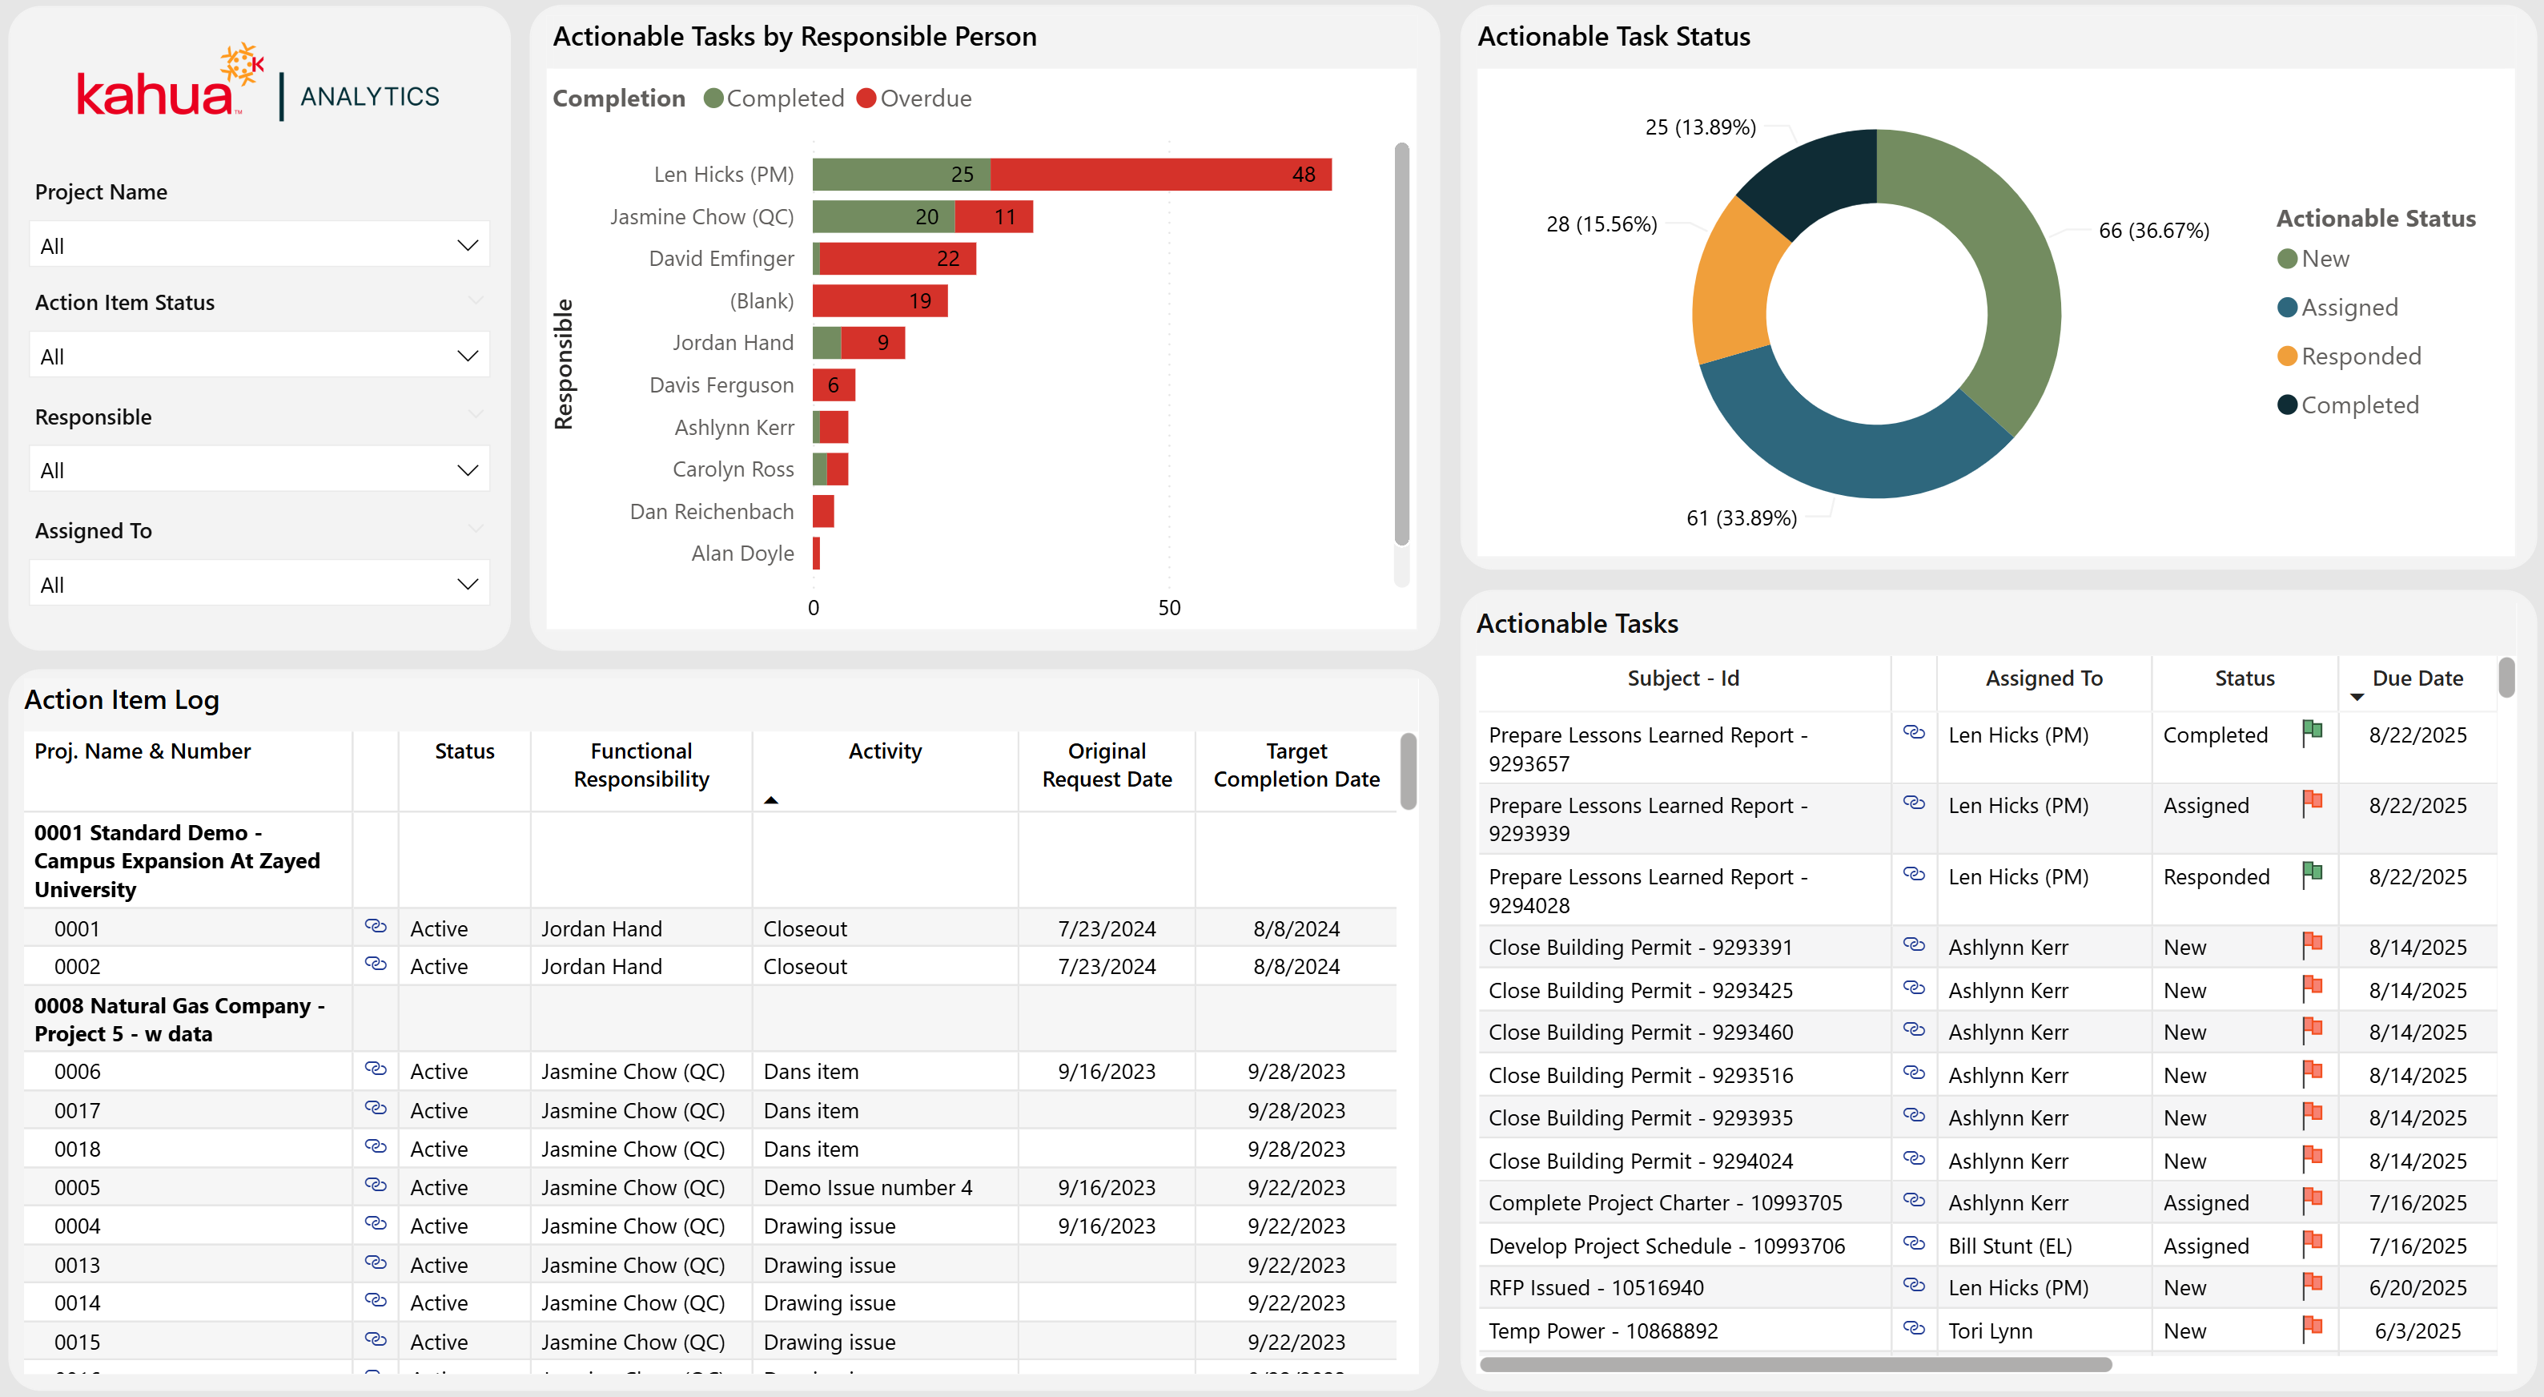Open link icon for Temp Power task
Viewport: 2544px width, 1397px height.
click(x=1913, y=1328)
